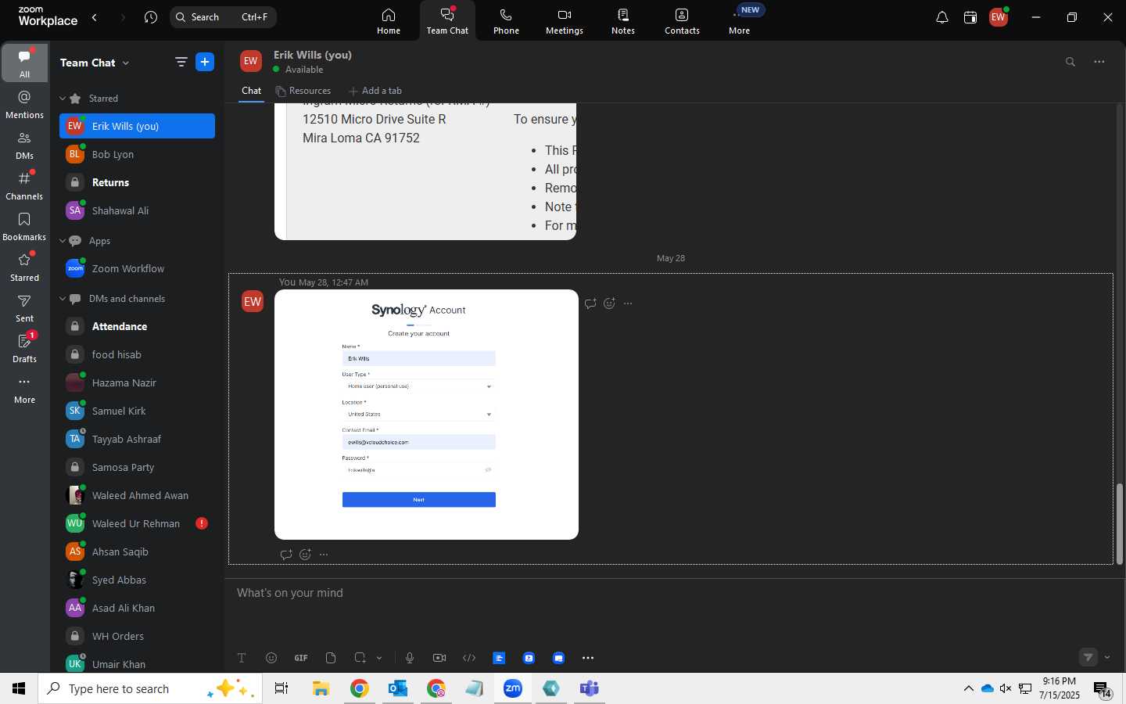Screen dimensions: 1126x704
Task: Click the Search box in title bar
Action: pos(223,17)
